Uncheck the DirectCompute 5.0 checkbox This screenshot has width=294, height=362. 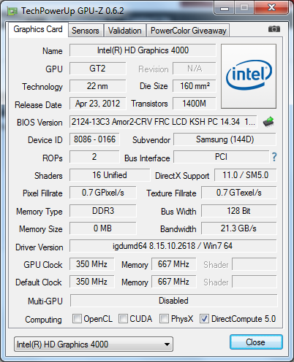[204, 318]
